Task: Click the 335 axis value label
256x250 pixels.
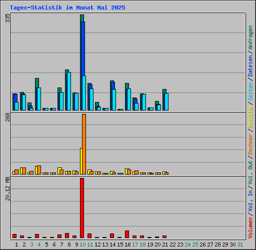Action: point(7,18)
